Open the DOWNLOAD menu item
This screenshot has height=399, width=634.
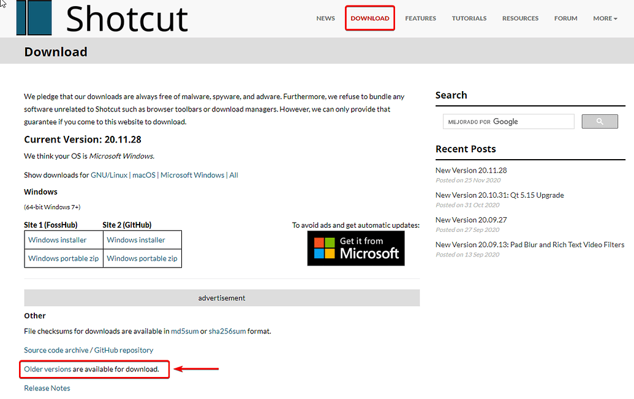pos(370,18)
